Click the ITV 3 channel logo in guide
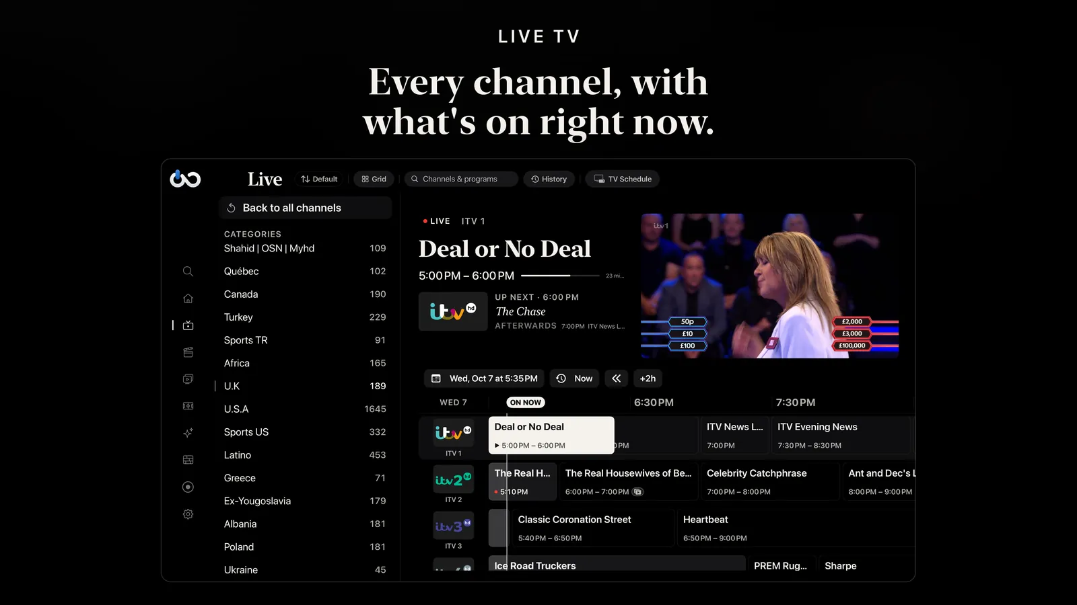 coord(453,526)
